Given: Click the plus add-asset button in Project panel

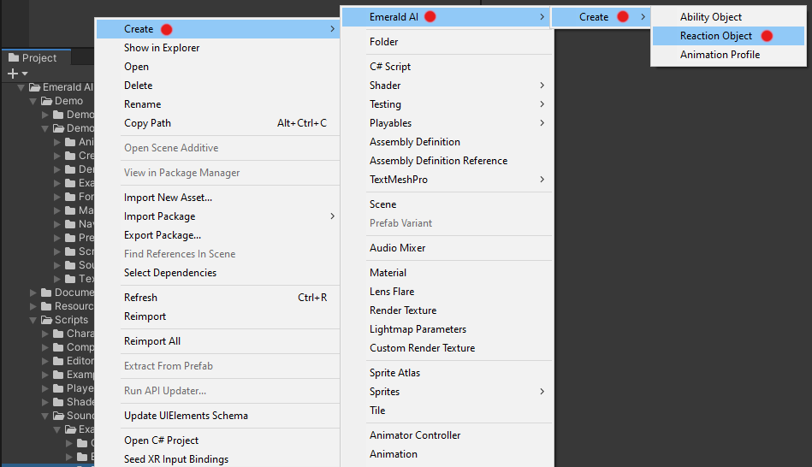Looking at the screenshot, I should pos(12,74).
